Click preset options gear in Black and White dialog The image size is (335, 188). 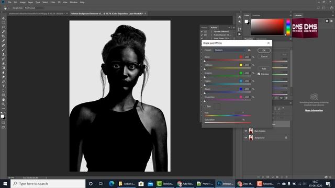pos(249,50)
